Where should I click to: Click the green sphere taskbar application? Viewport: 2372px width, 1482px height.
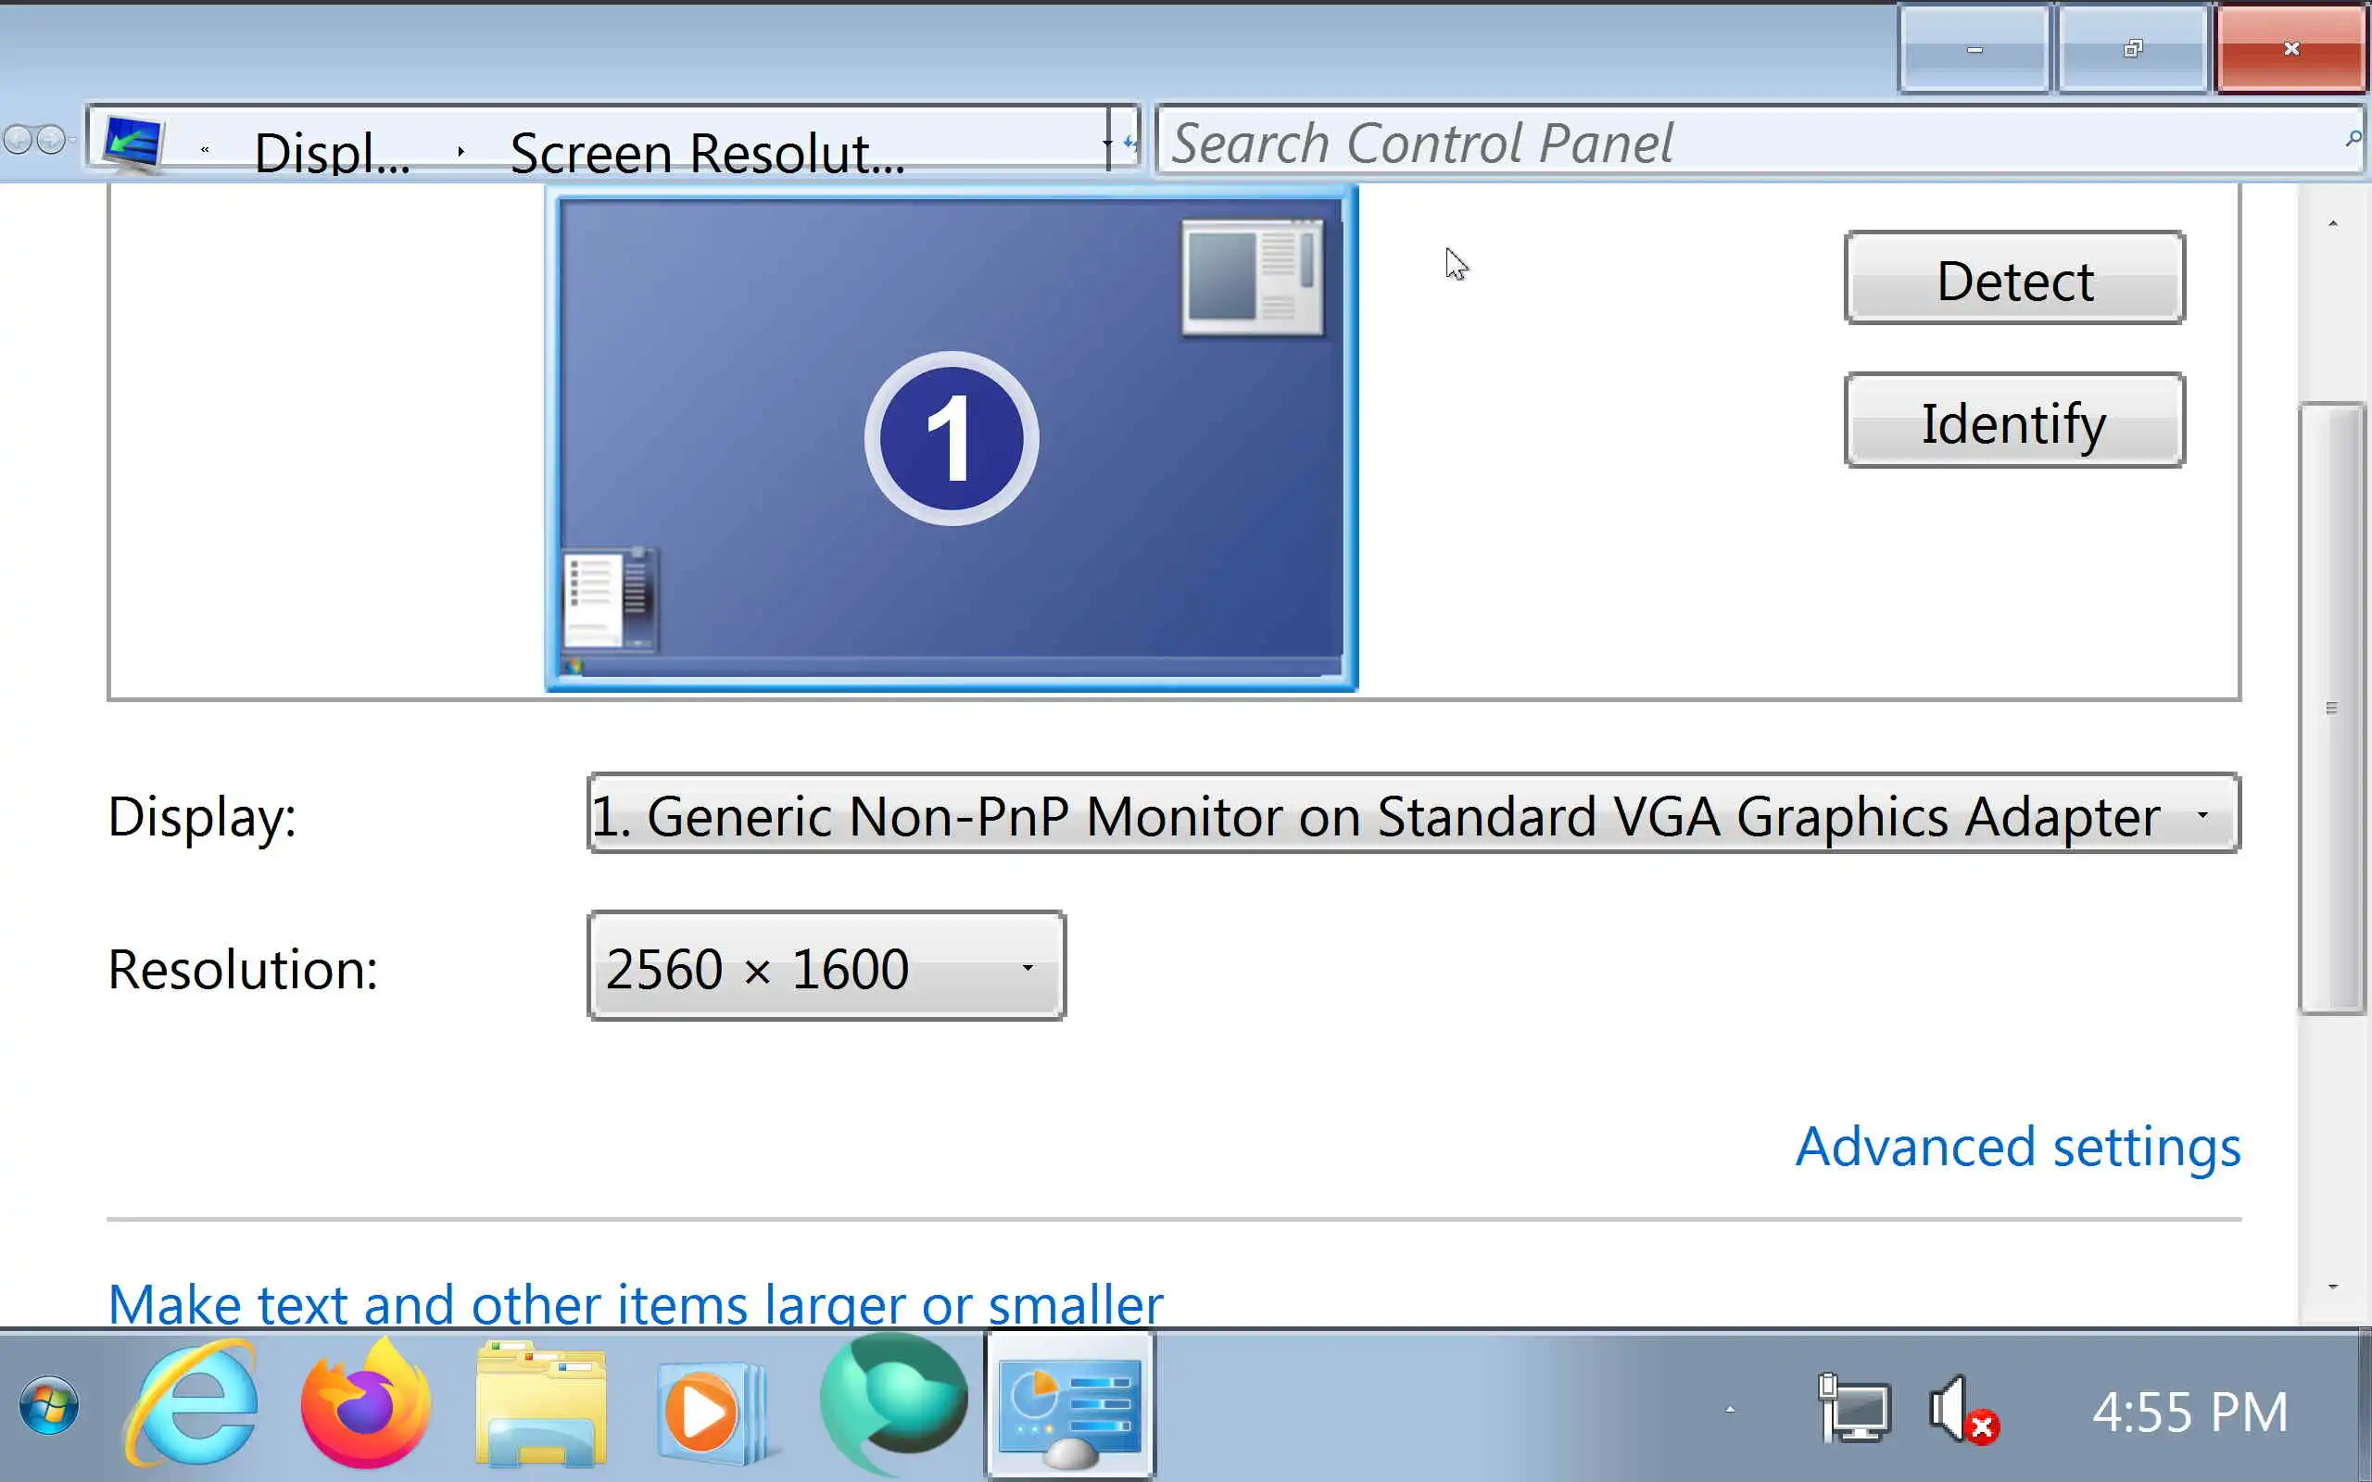pyautogui.click(x=892, y=1405)
